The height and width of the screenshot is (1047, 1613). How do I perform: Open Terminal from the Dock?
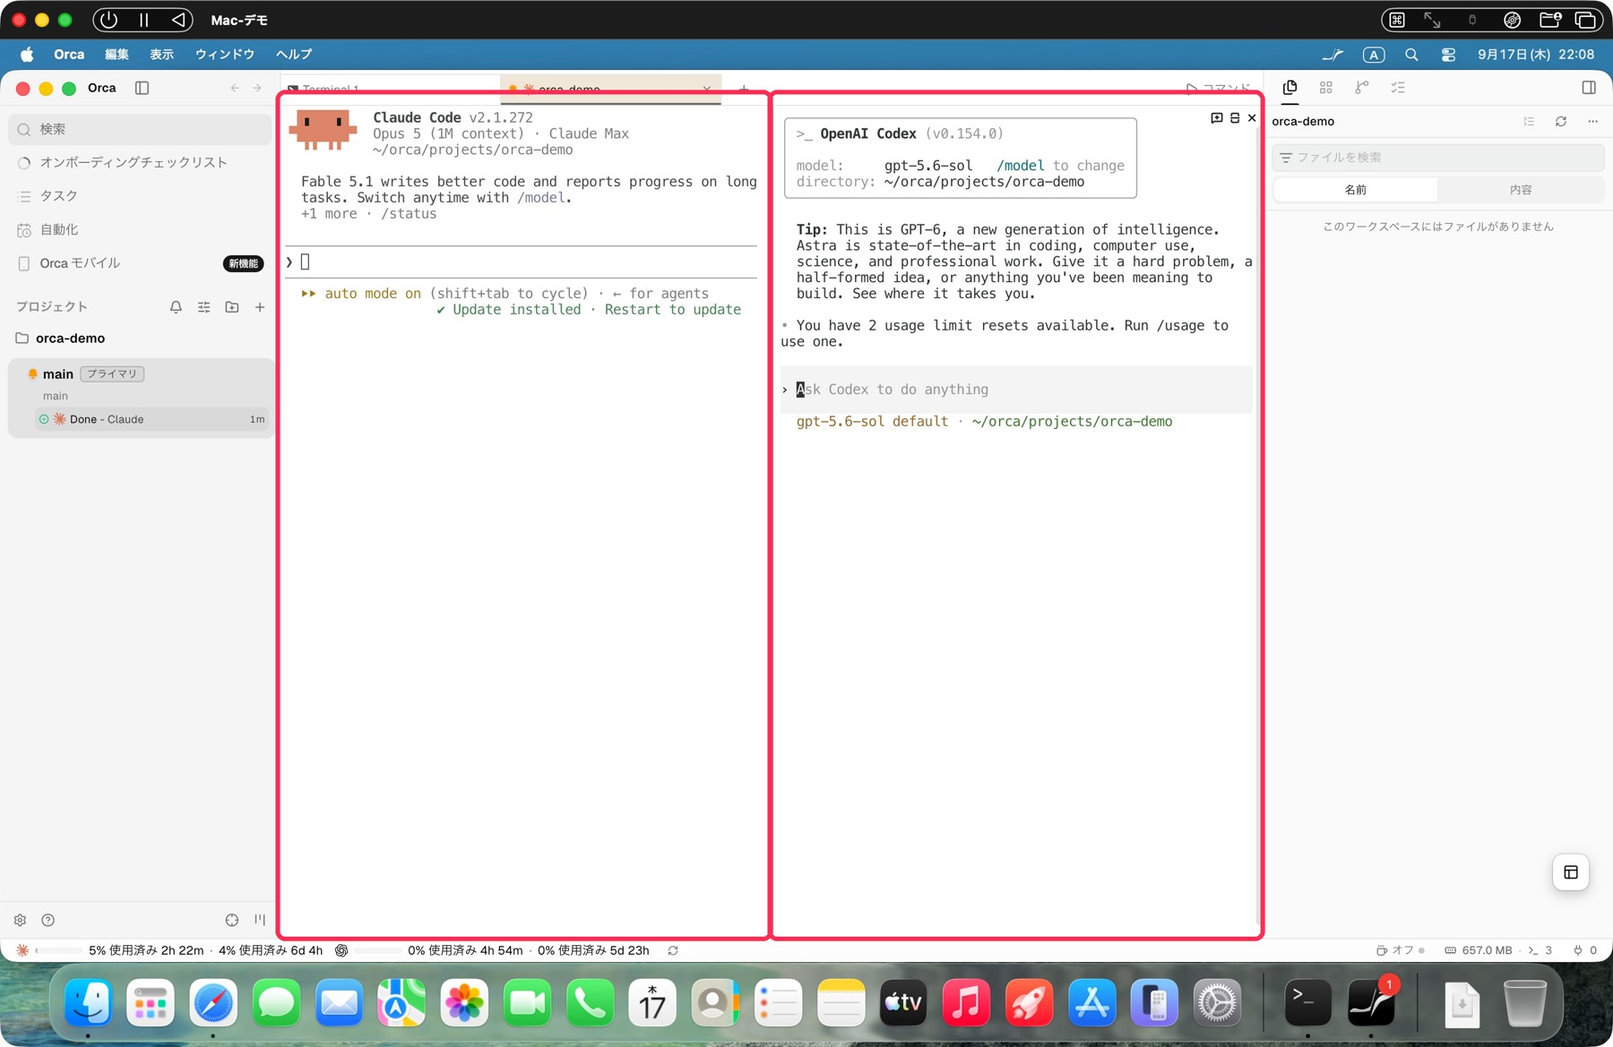[1307, 1002]
